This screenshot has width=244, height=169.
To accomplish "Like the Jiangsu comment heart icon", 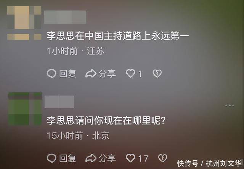I will point(130,73).
